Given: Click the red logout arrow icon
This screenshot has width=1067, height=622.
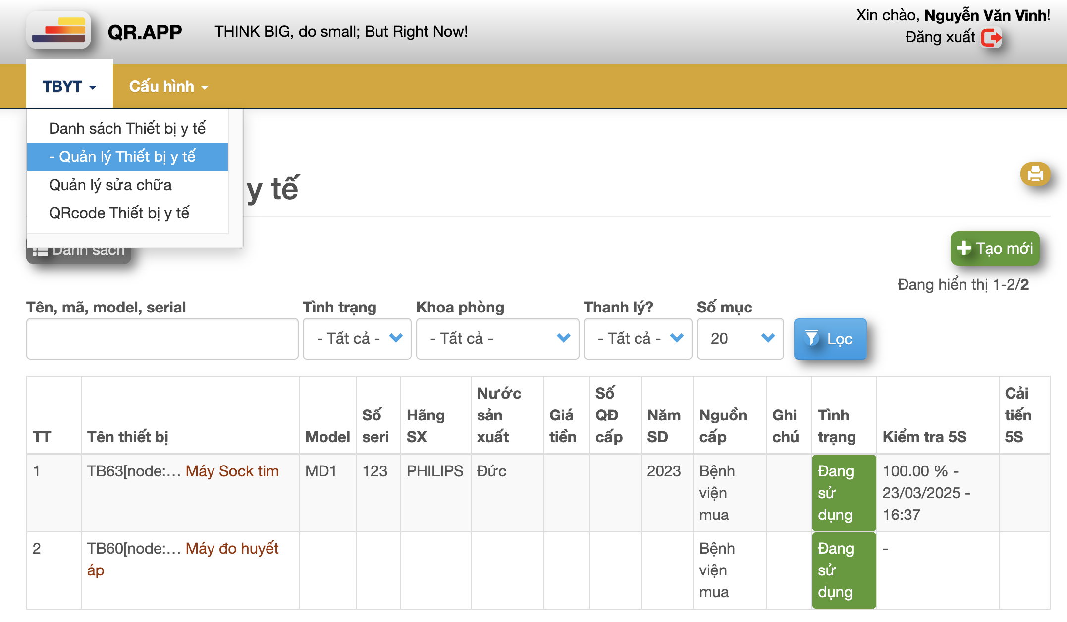Looking at the screenshot, I should click(991, 38).
